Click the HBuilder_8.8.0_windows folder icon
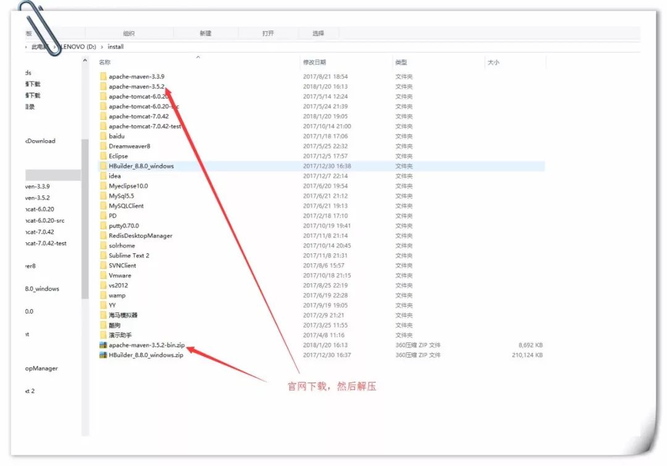Viewport: 667px width, 466px height. pos(103,166)
